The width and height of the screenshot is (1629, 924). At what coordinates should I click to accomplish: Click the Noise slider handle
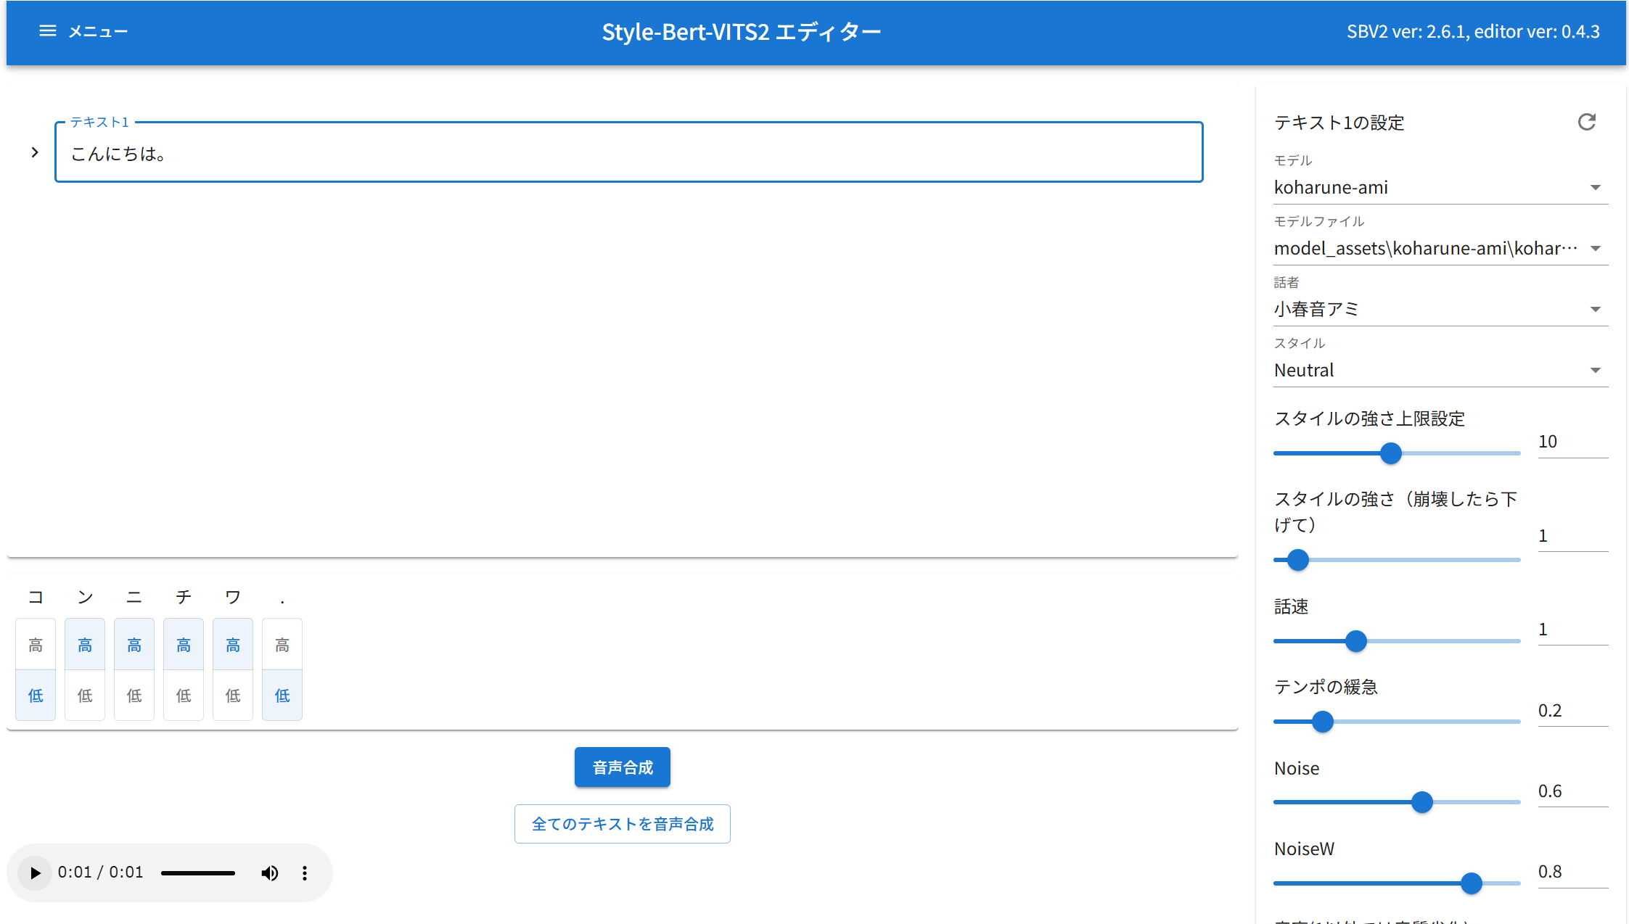(1421, 802)
